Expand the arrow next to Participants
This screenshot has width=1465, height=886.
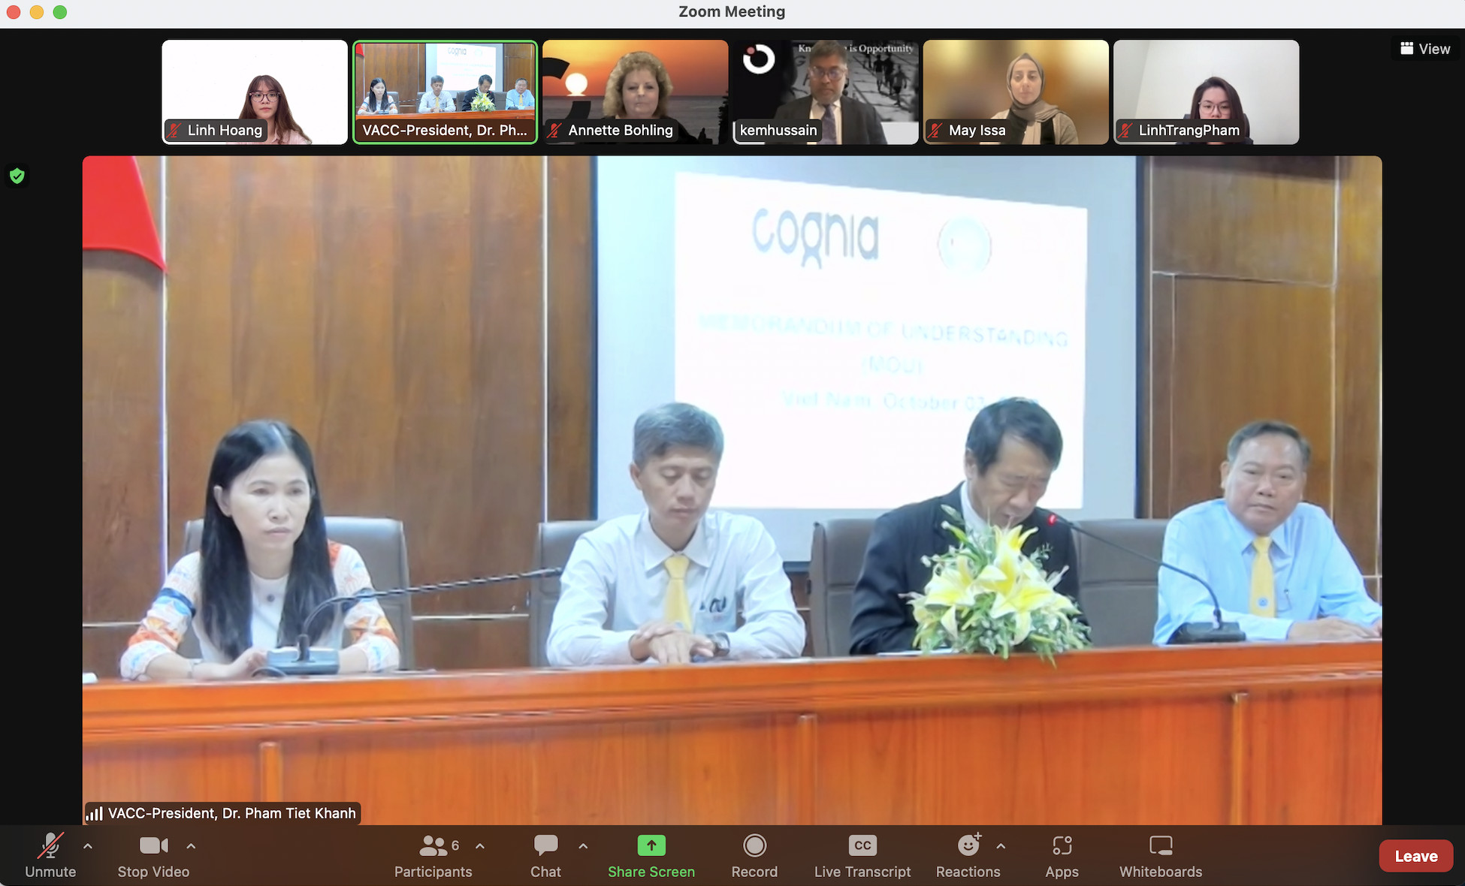point(480,846)
